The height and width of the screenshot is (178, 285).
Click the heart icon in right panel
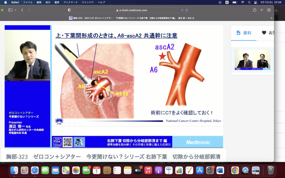click(264, 33)
